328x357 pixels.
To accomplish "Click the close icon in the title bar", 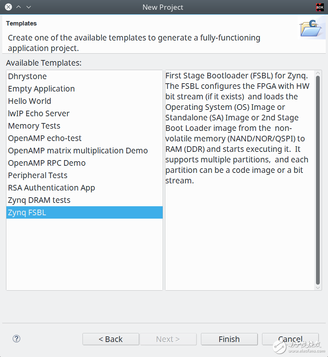I will pos(8,7).
